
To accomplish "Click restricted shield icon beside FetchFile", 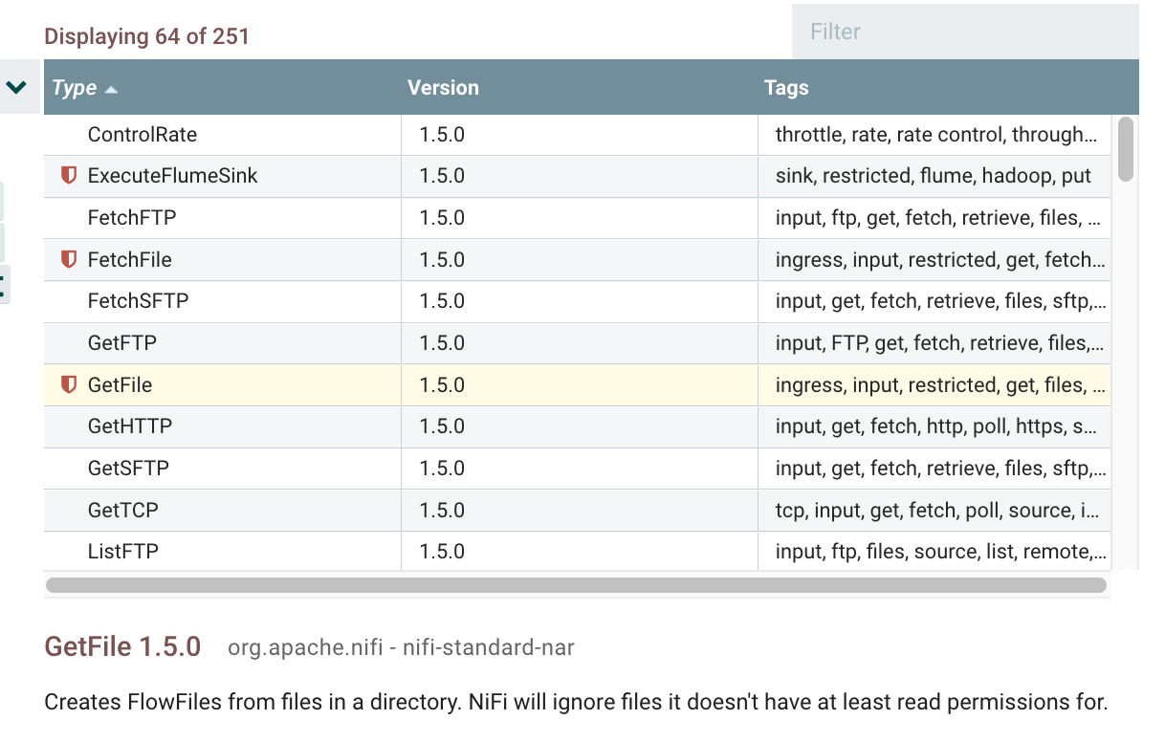I will click(68, 259).
